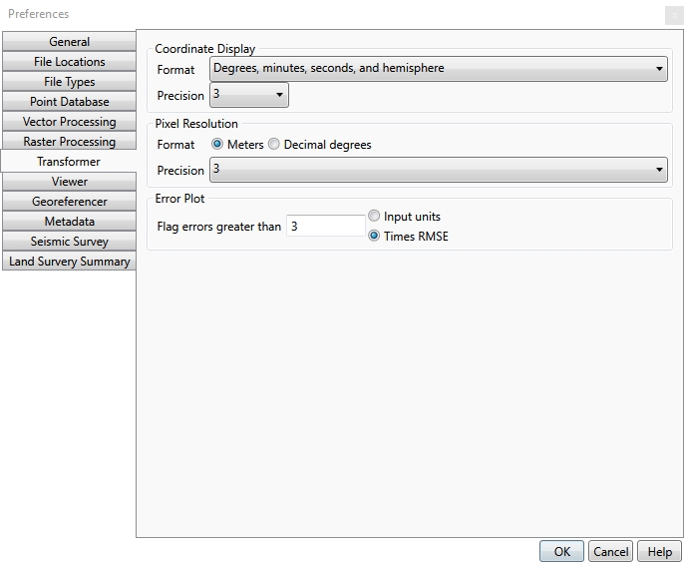This screenshot has width=684, height=564.
Task: Switch to File Locations tab
Action: [69, 62]
